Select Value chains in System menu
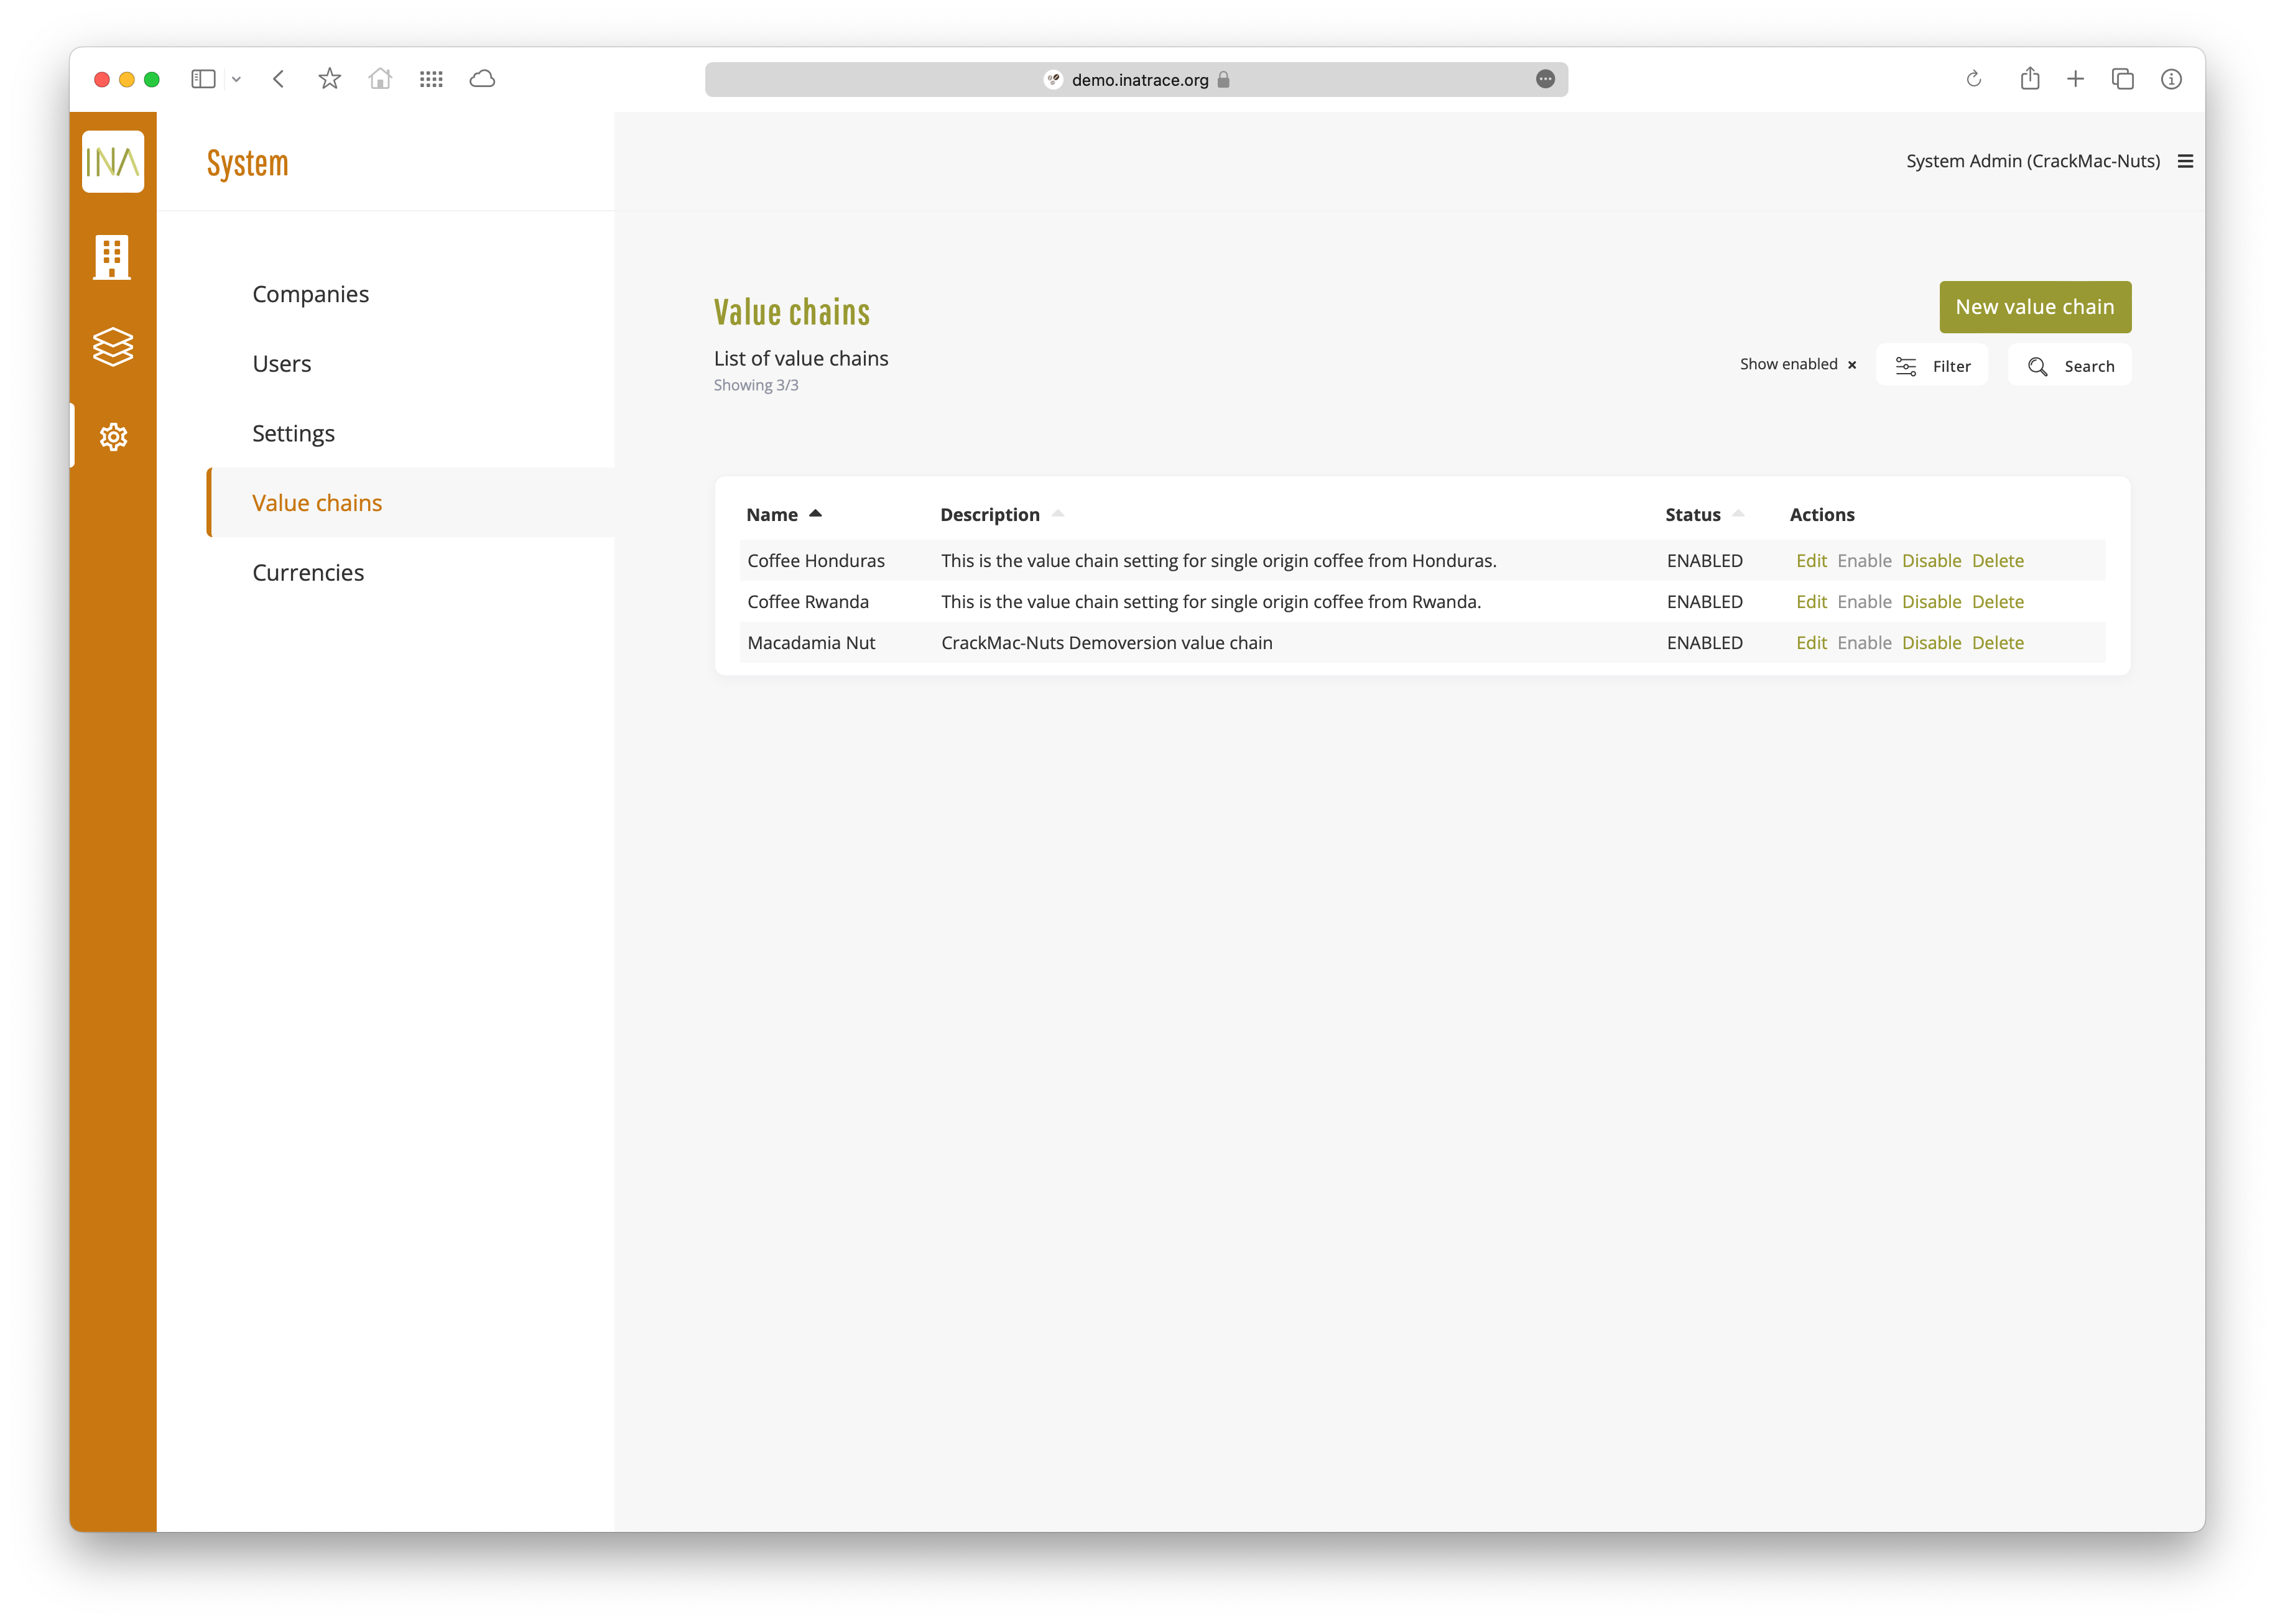This screenshot has width=2275, height=1624. click(317, 503)
